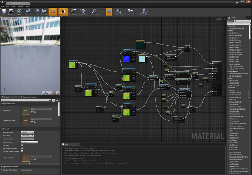Click the Browse magnifier icon in toolbar
The width and height of the screenshot is (252, 175).
[x=11, y=12]
